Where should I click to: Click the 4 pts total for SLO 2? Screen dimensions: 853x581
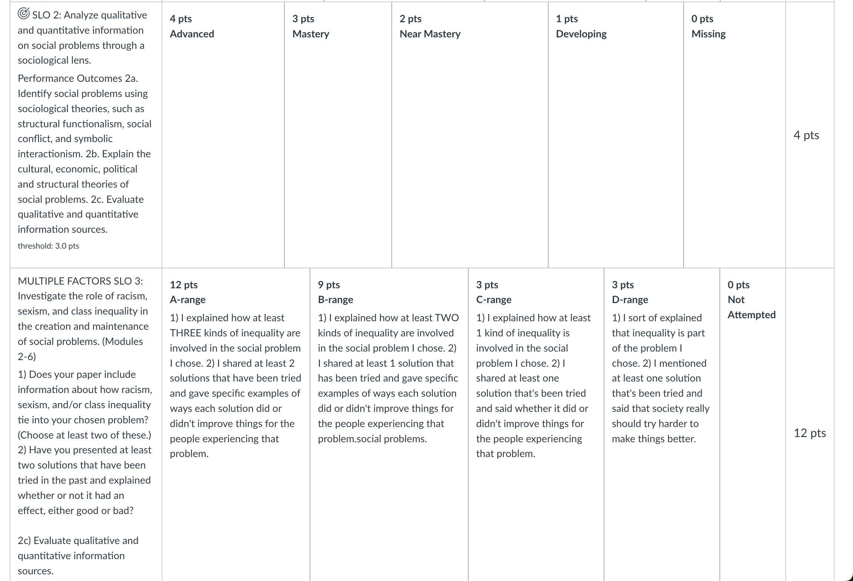[806, 135]
